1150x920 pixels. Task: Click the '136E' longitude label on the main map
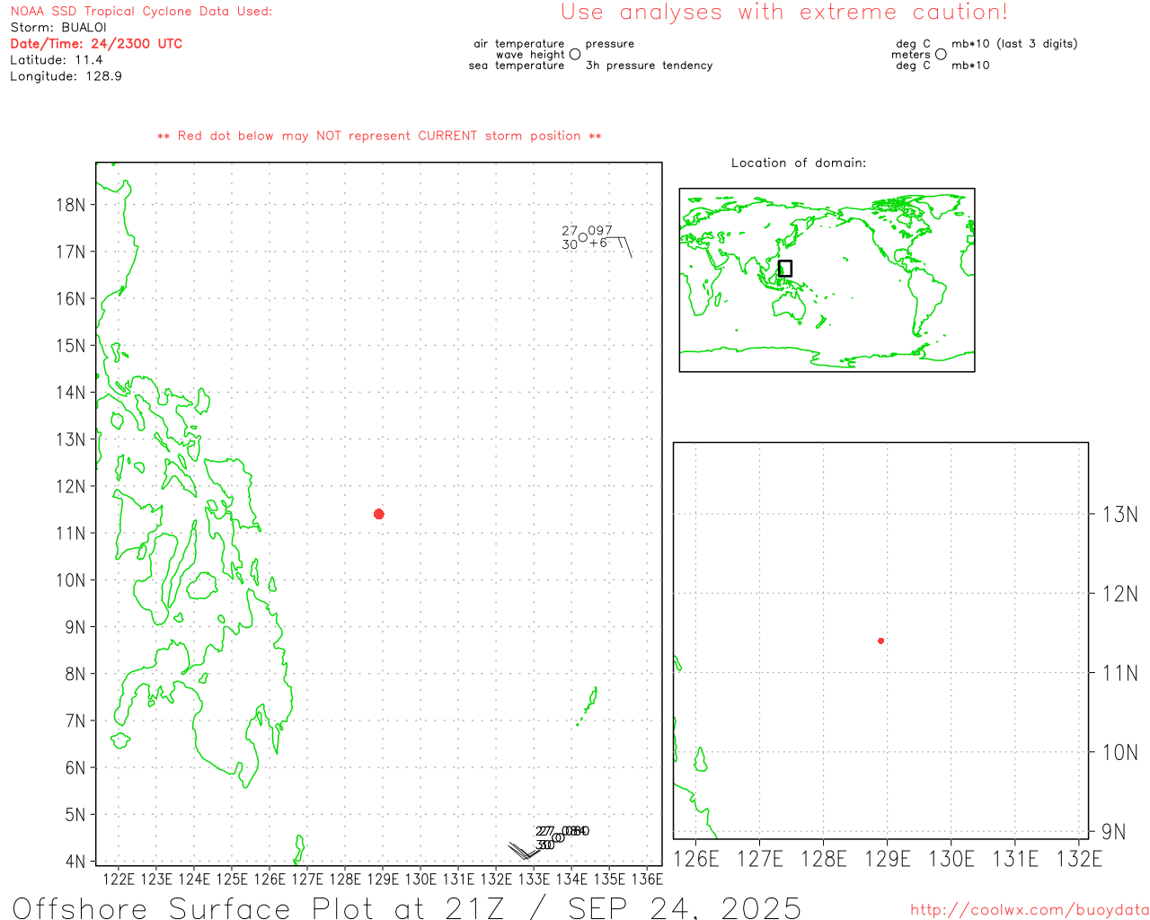coord(647,880)
